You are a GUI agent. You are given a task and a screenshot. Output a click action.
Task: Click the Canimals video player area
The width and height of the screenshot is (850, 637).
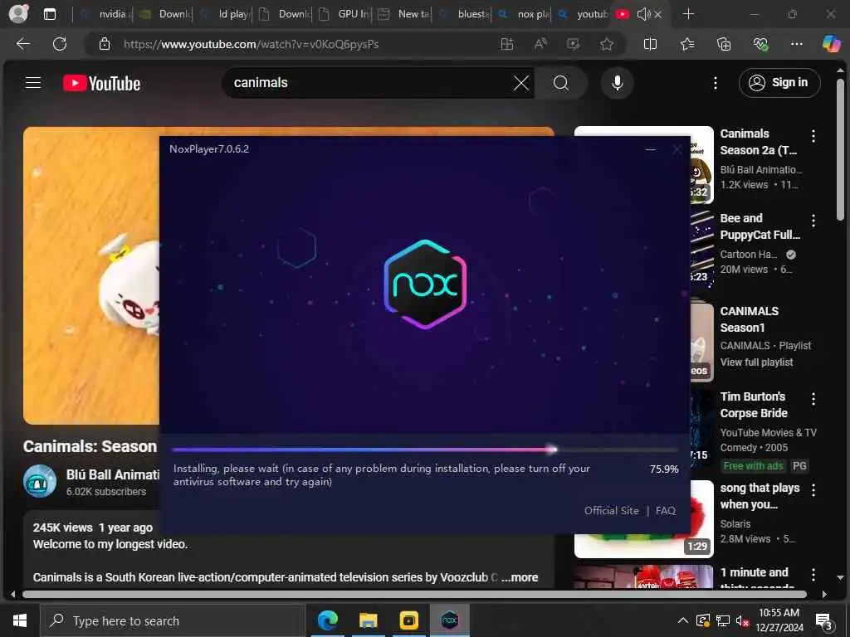coord(91,275)
